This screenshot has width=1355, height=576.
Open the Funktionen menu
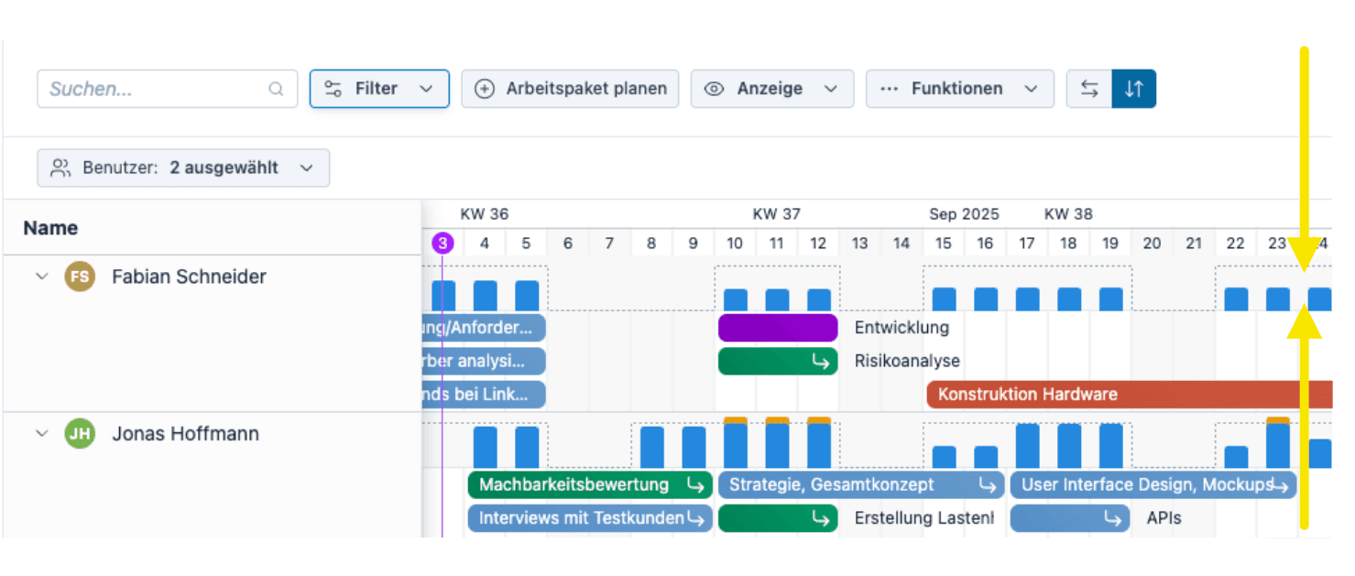[x=959, y=89]
